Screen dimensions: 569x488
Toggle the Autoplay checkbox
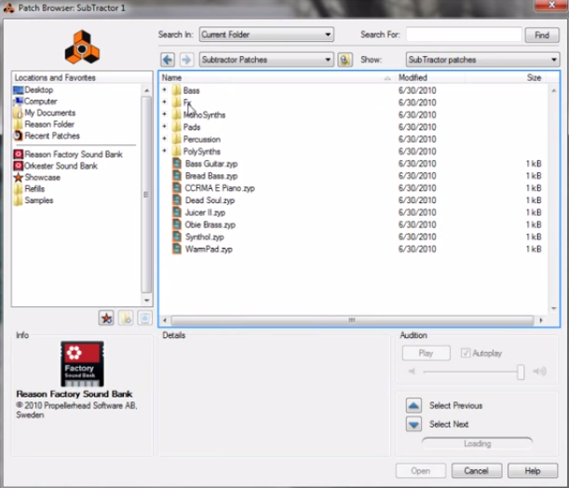click(x=466, y=353)
